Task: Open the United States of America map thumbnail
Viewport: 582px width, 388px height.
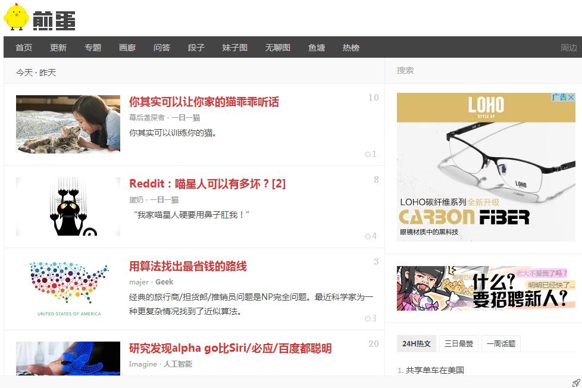Action: 68,289
